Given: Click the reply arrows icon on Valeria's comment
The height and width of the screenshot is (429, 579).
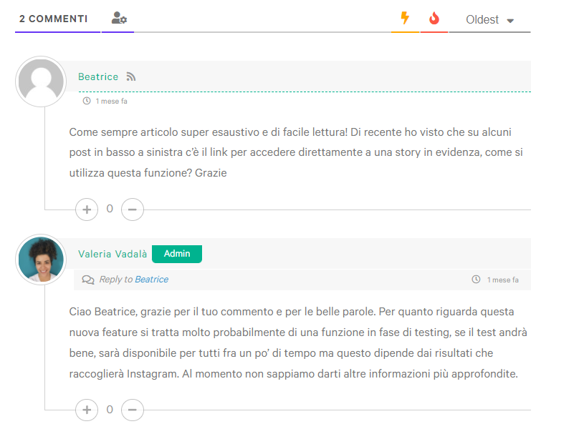Looking at the screenshot, I should 87,280.
